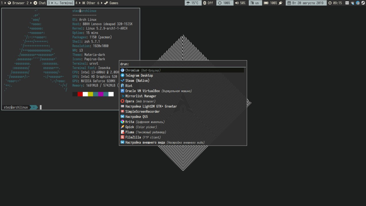
Task: Click the 'Resolution: 1920x1080' line
Action: click(90, 46)
